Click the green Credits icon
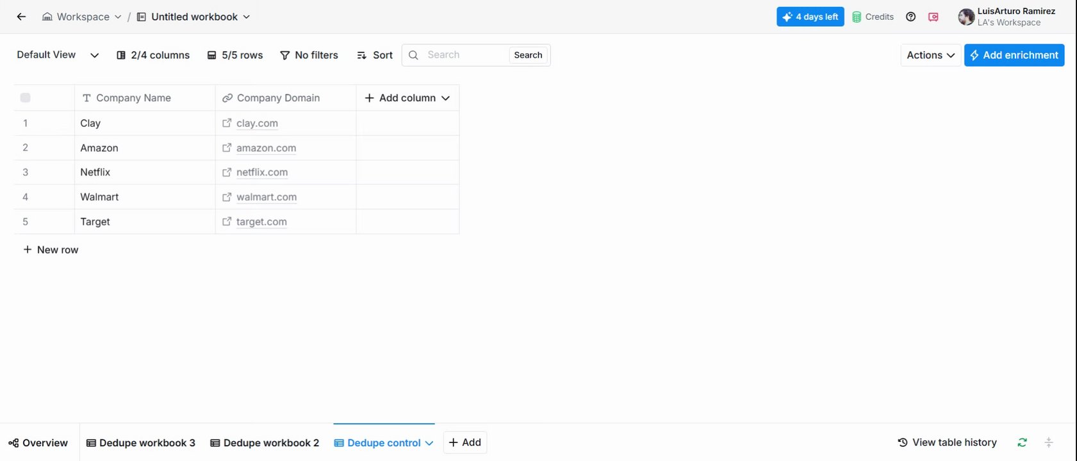The height and width of the screenshot is (461, 1077). (x=857, y=17)
